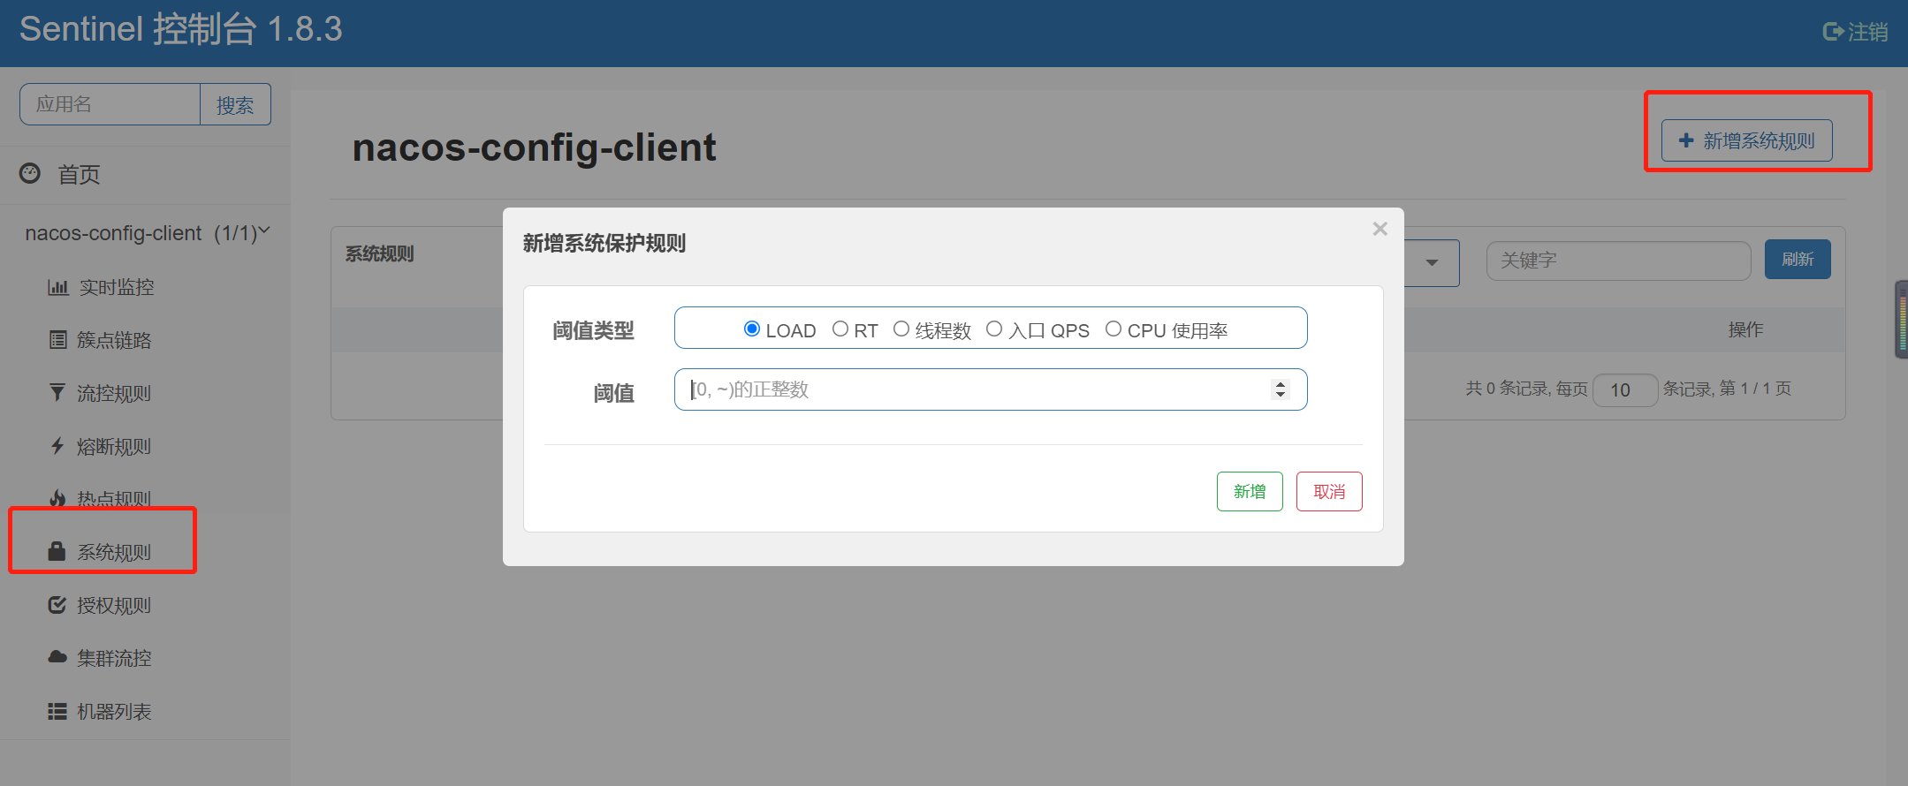The width and height of the screenshot is (1908, 786).
Task: Click the lock icon for 系统规则
Action: click(57, 552)
